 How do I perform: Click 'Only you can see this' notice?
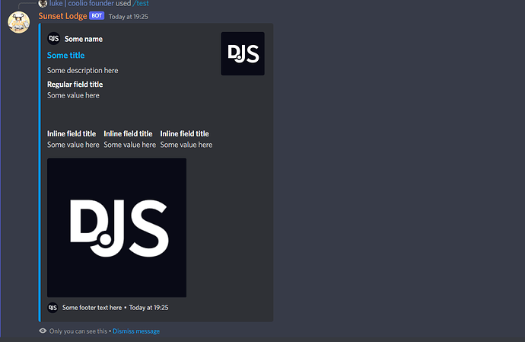point(78,331)
